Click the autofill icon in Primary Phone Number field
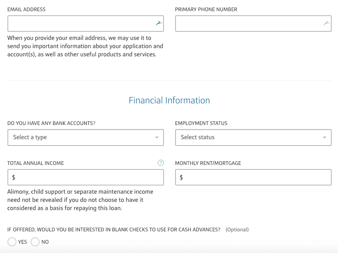The image size is (338, 253). click(x=326, y=23)
